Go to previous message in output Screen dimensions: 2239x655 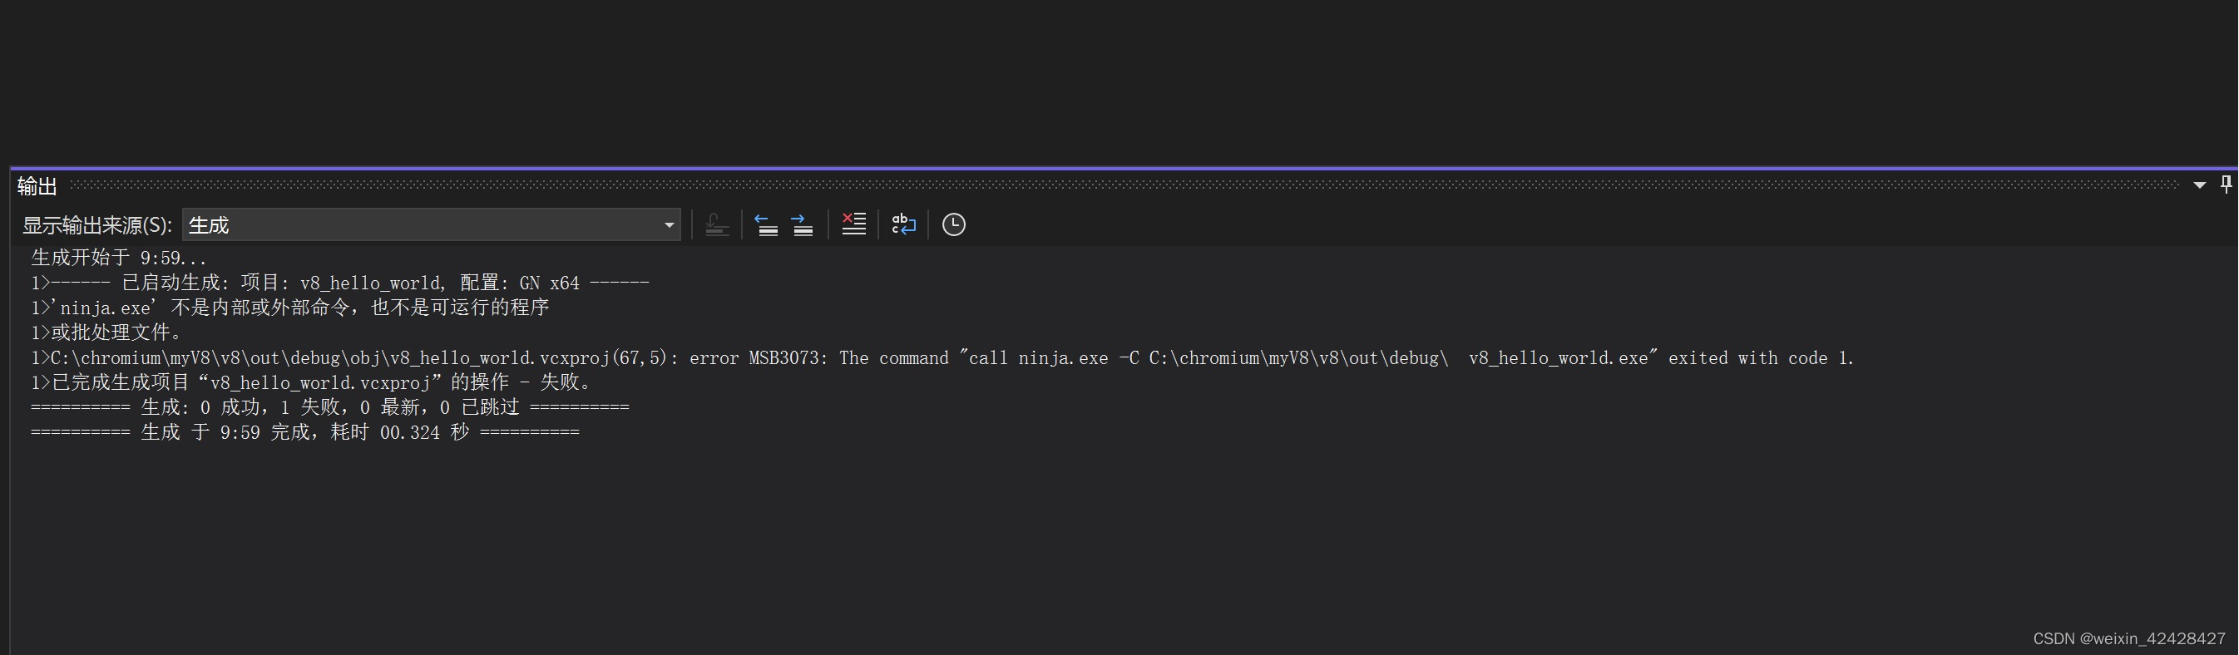pos(765,225)
